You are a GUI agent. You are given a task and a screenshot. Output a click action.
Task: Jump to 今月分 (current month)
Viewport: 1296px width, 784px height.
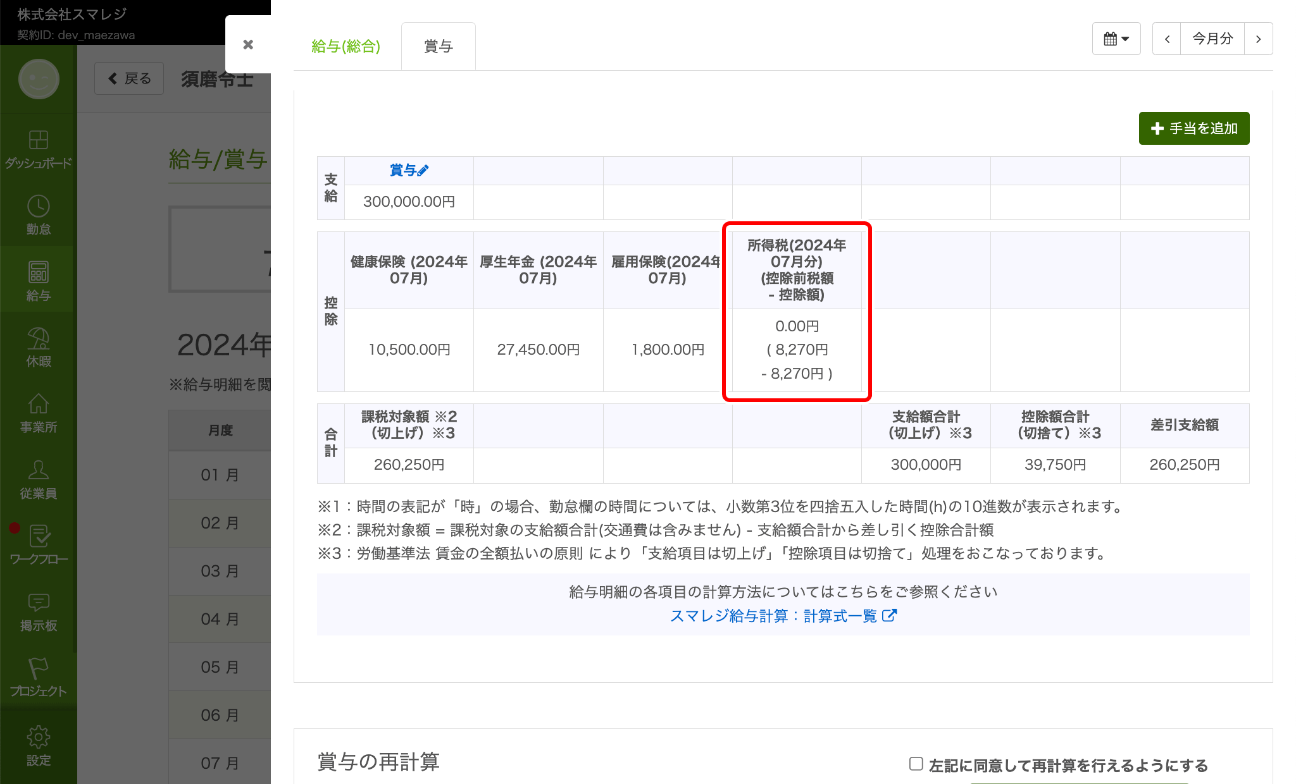pos(1212,39)
